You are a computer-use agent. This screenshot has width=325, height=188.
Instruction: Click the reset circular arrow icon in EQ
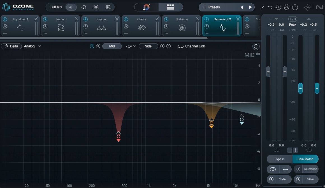(256, 46)
